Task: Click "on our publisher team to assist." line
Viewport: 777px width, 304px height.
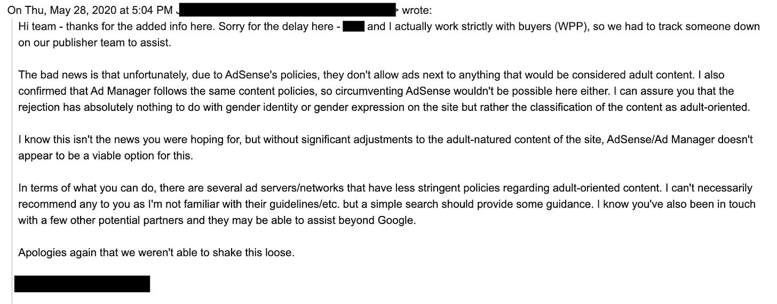Action: (x=95, y=43)
